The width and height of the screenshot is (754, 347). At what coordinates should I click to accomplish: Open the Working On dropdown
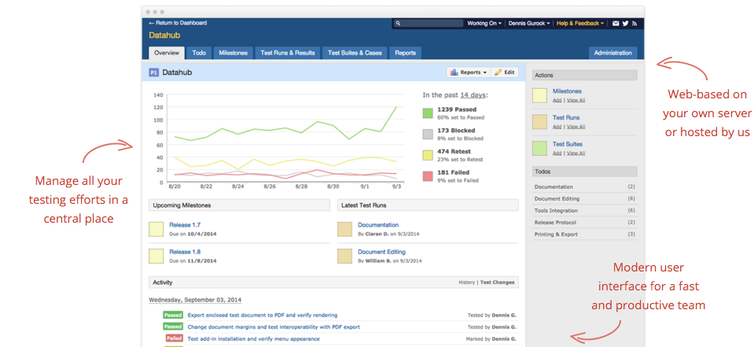(484, 23)
